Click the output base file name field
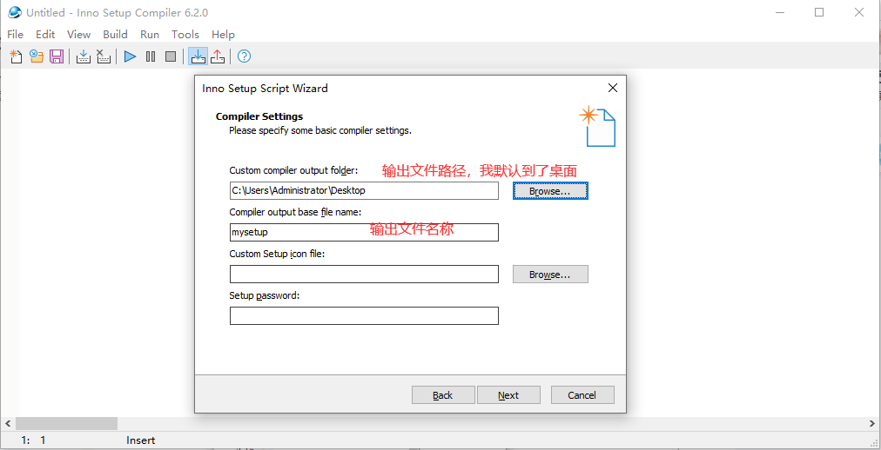This screenshot has height=450, width=881. point(364,232)
